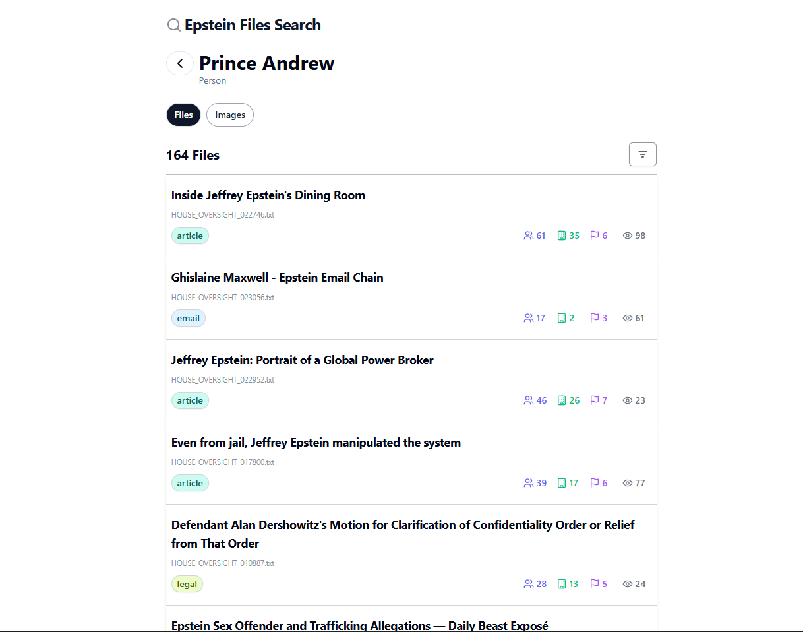
Task: Click the article tag on the Dining Room file
Action: click(190, 235)
